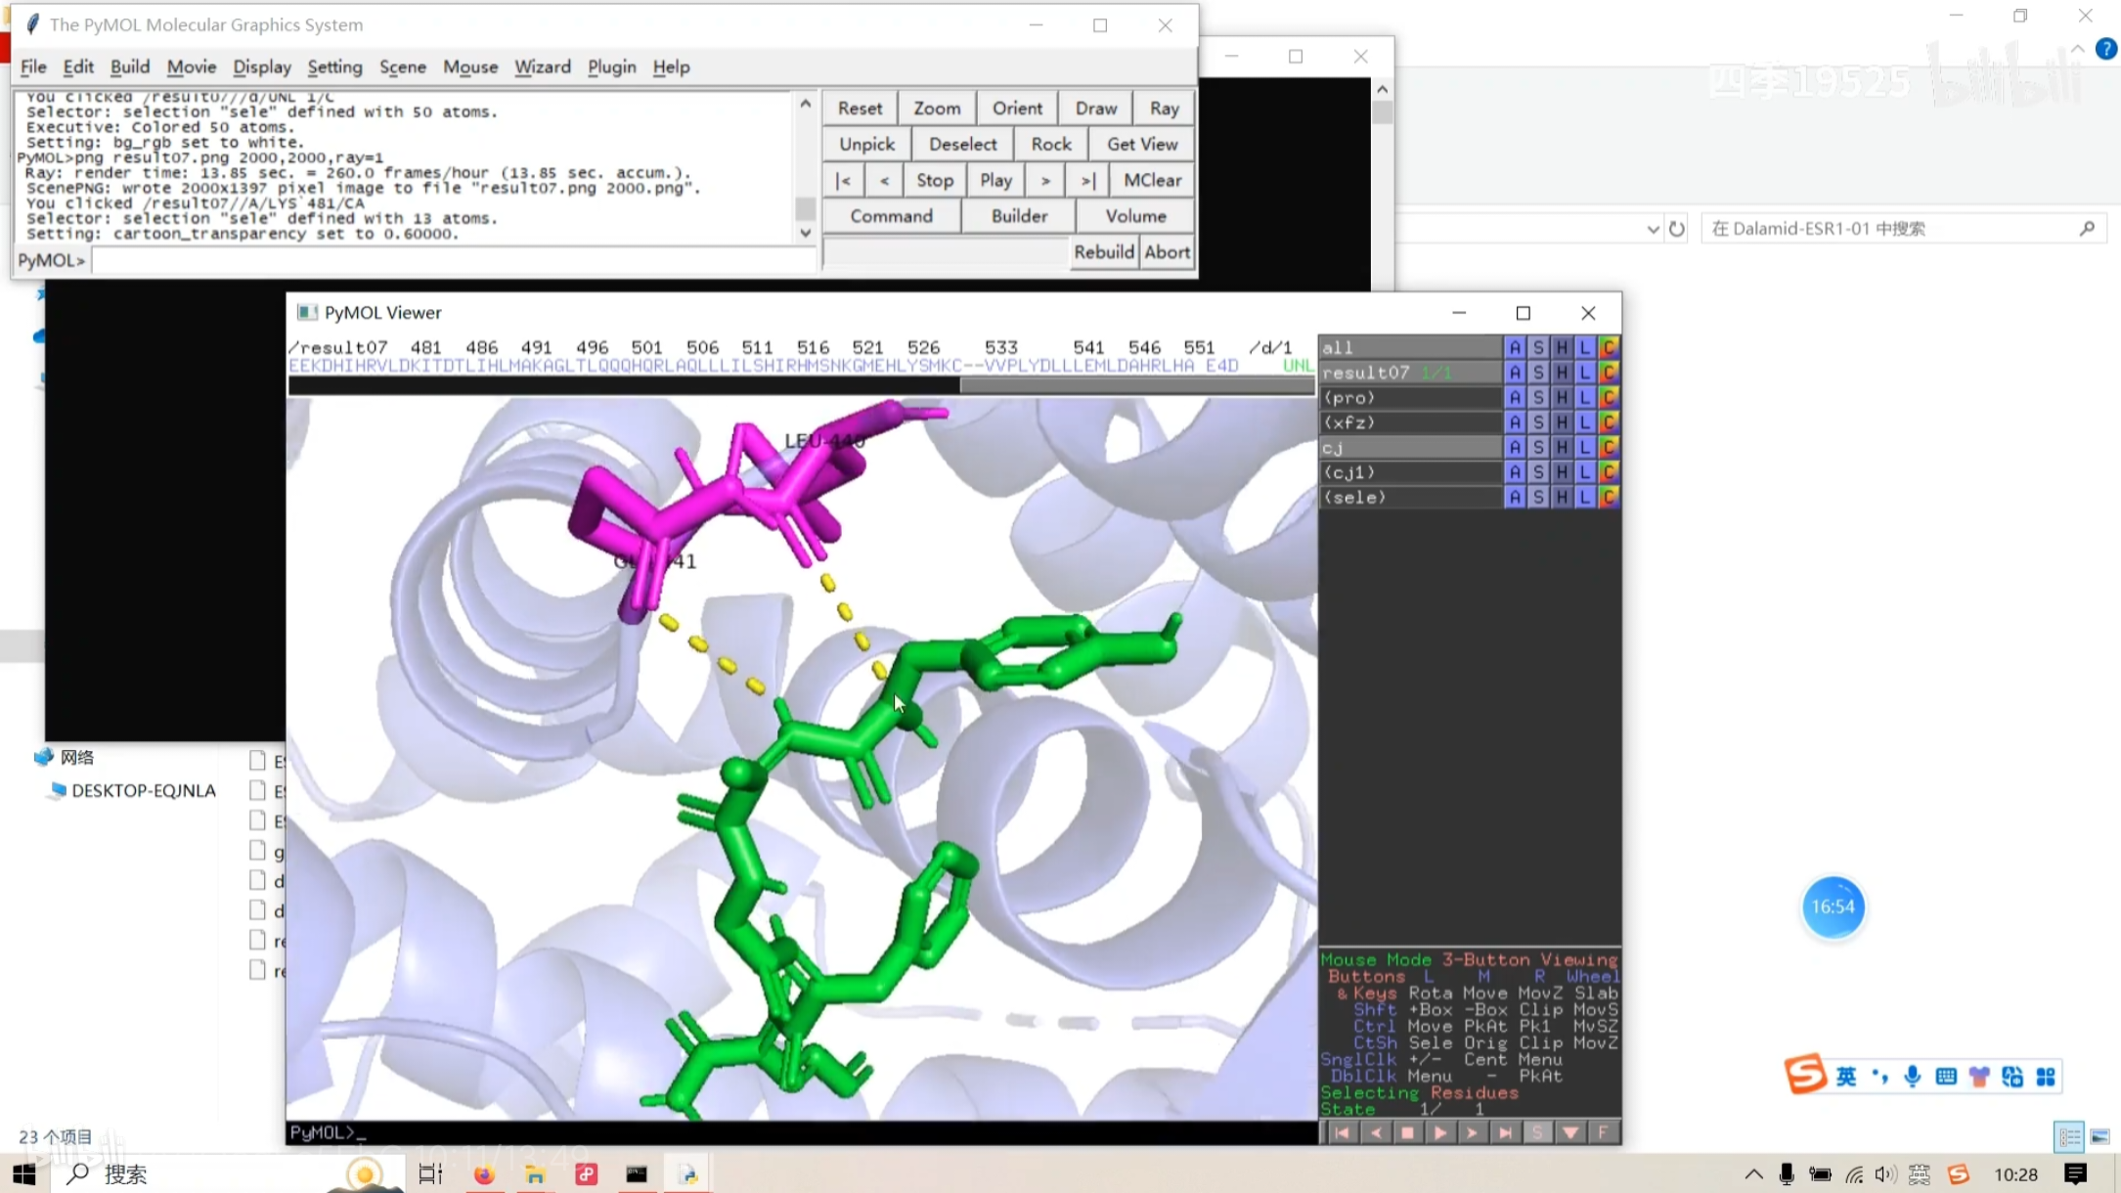This screenshot has height=1193, width=2121.
Task: Toggle fullscreen F button in playback bar
Action: coord(1603,1132)
